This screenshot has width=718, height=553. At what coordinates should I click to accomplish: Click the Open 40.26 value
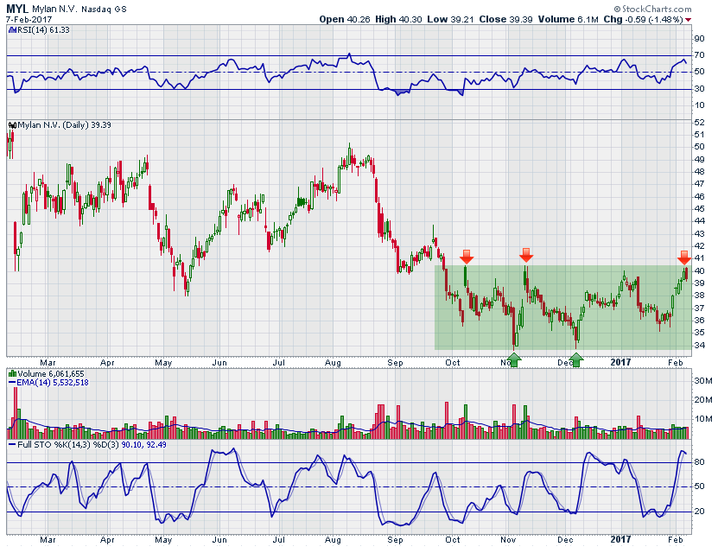coord(345,19)
